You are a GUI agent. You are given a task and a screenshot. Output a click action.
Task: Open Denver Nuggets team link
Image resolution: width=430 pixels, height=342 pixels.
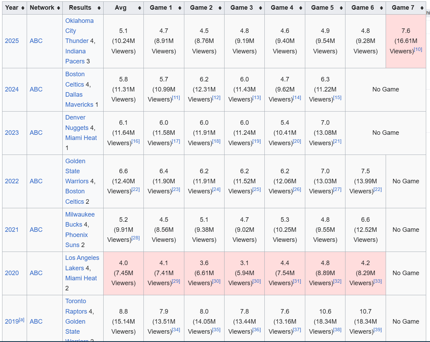coord(77,123)
